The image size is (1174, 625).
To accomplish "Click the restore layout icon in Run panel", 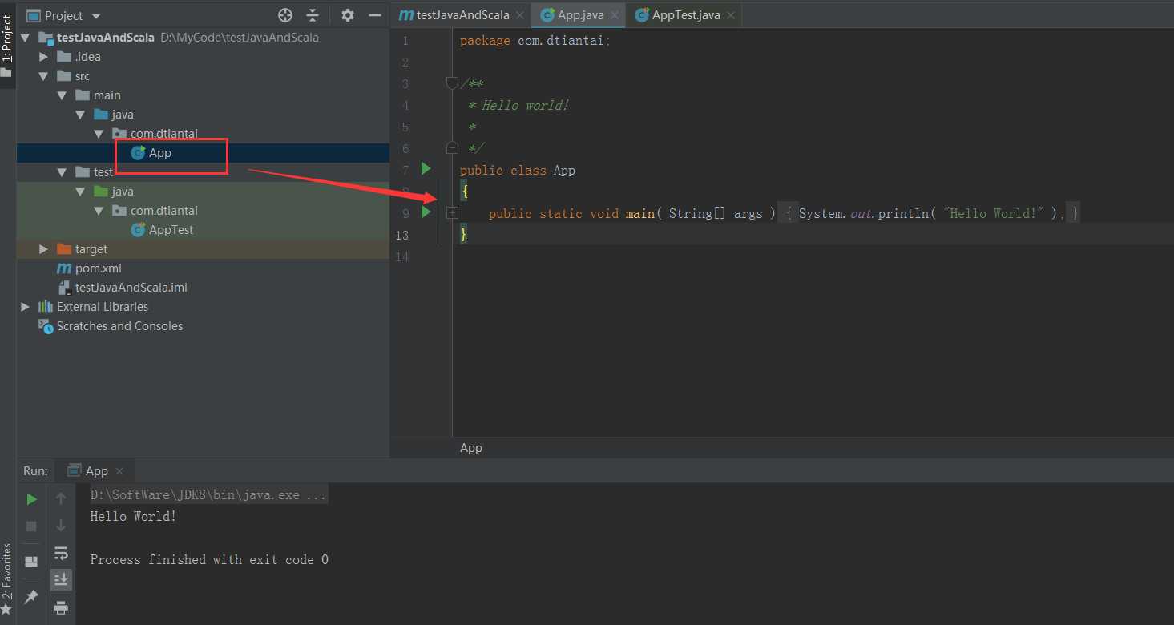I will 31,561.
